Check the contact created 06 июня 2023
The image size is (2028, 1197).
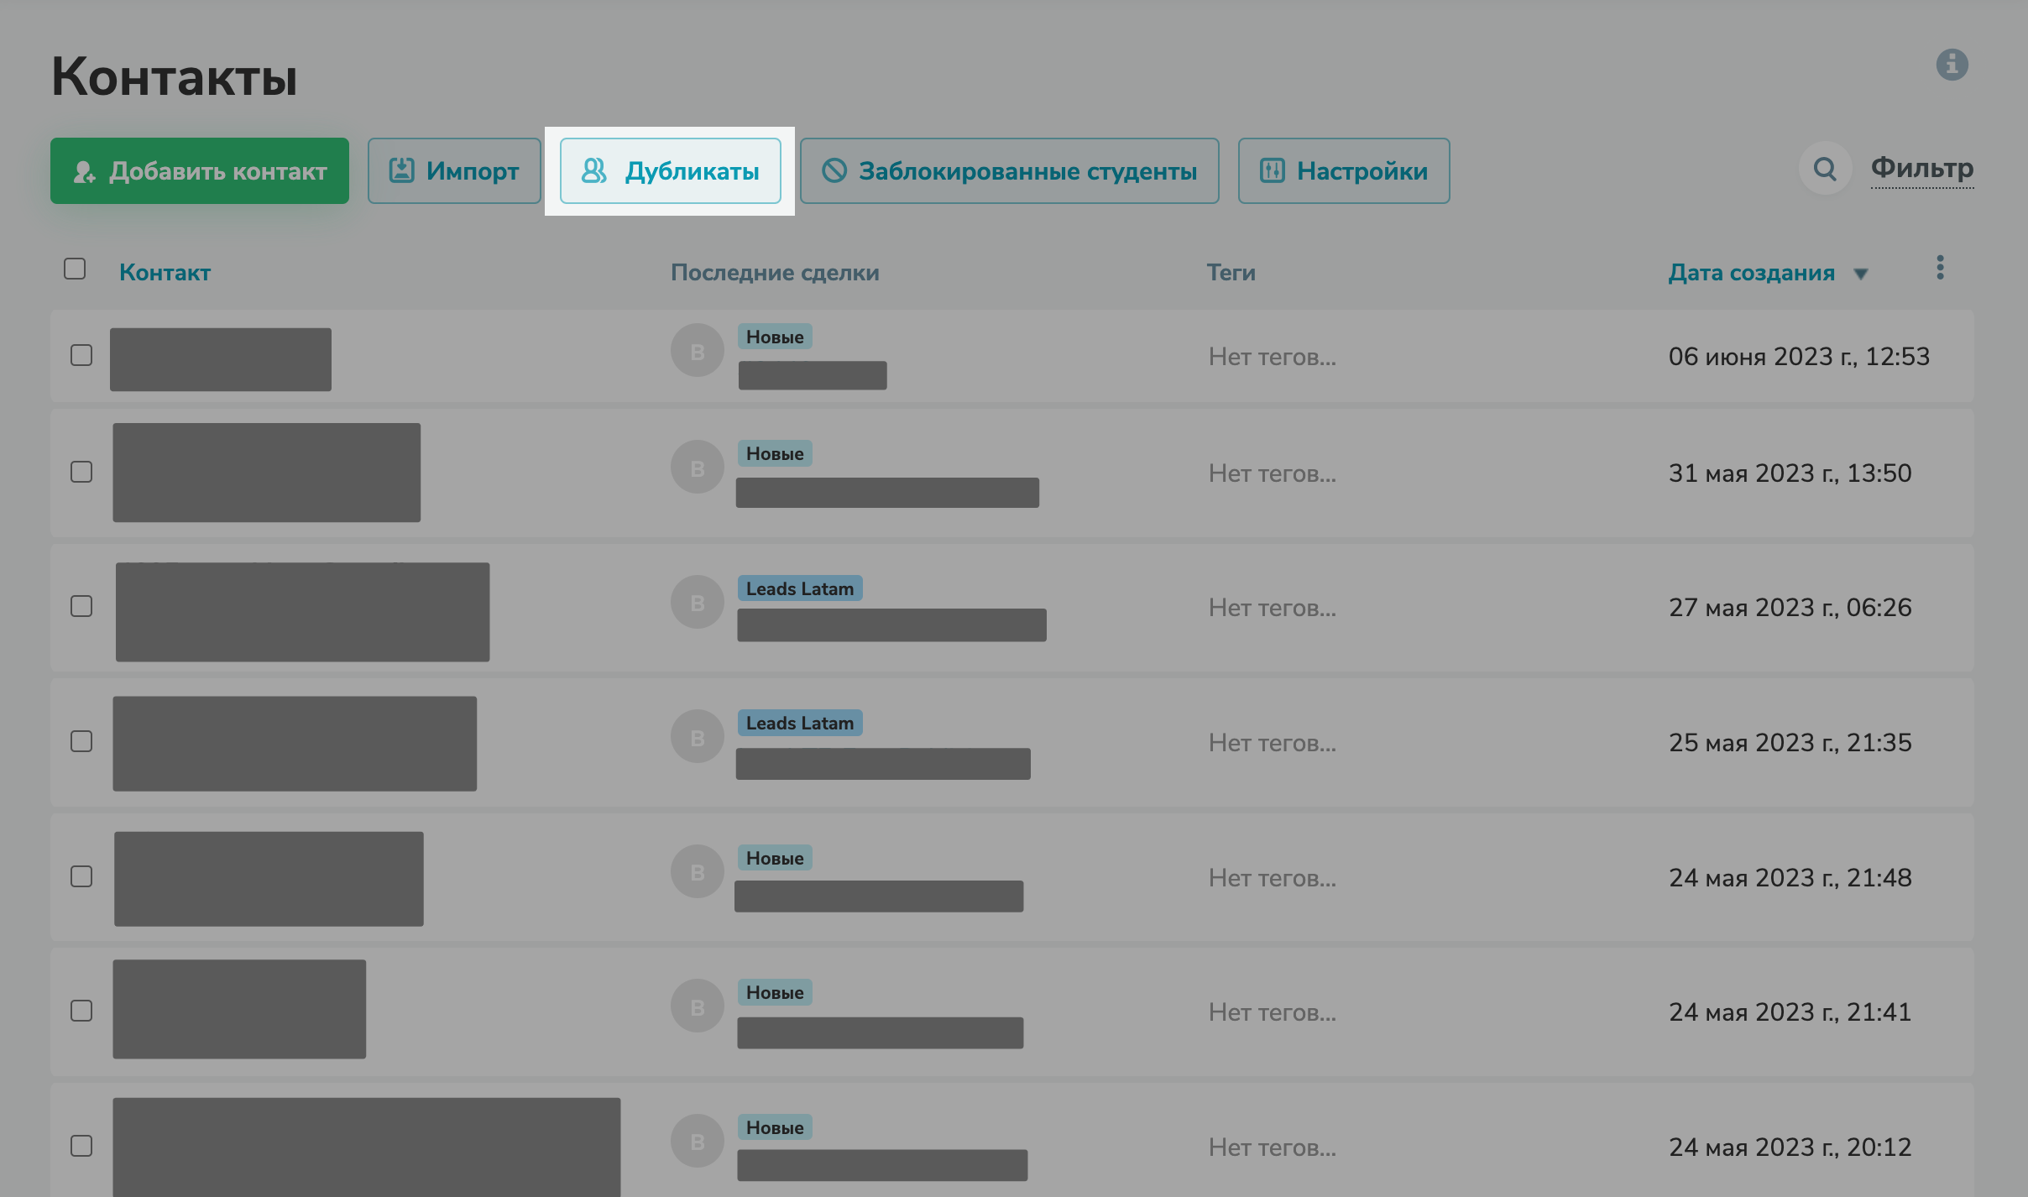[x=81, y=355]
